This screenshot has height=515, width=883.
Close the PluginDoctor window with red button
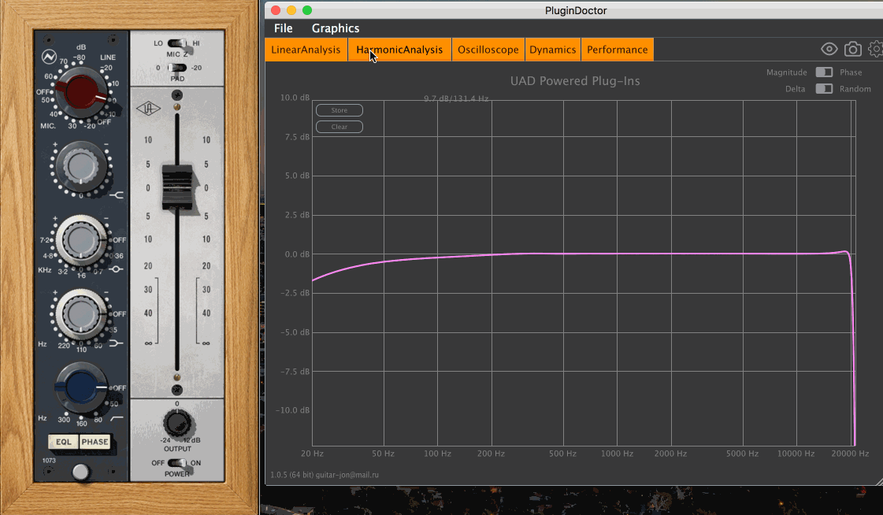276,10
